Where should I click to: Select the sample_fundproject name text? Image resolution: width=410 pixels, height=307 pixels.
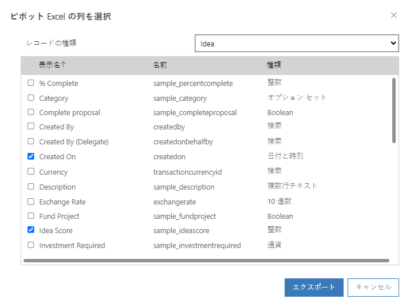coord(184,217)
